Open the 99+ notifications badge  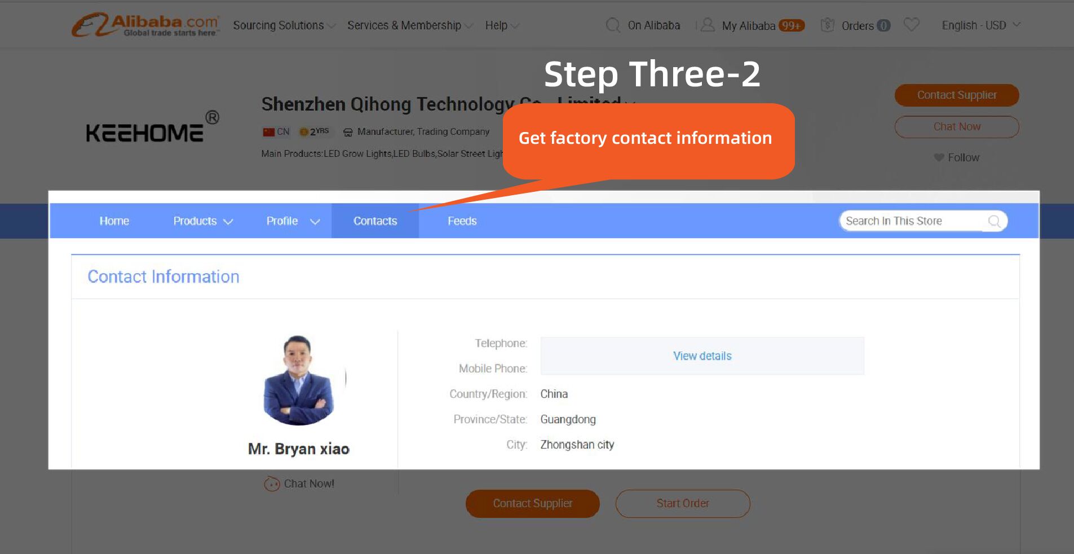point(792,25)
